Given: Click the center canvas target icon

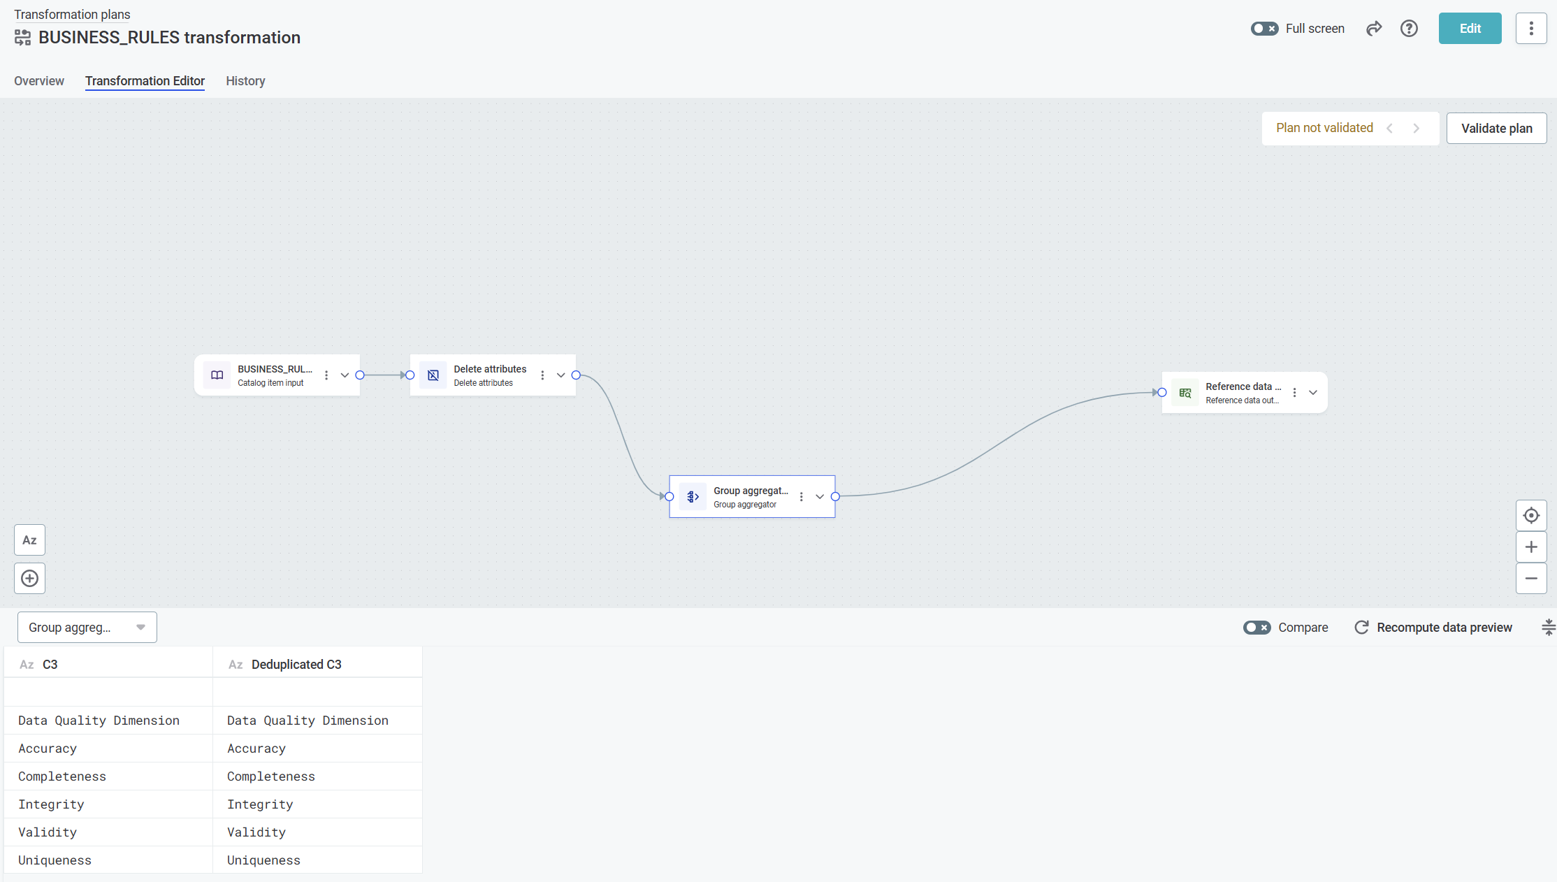Looking at the screenshot, I should tap(1530, 516).
